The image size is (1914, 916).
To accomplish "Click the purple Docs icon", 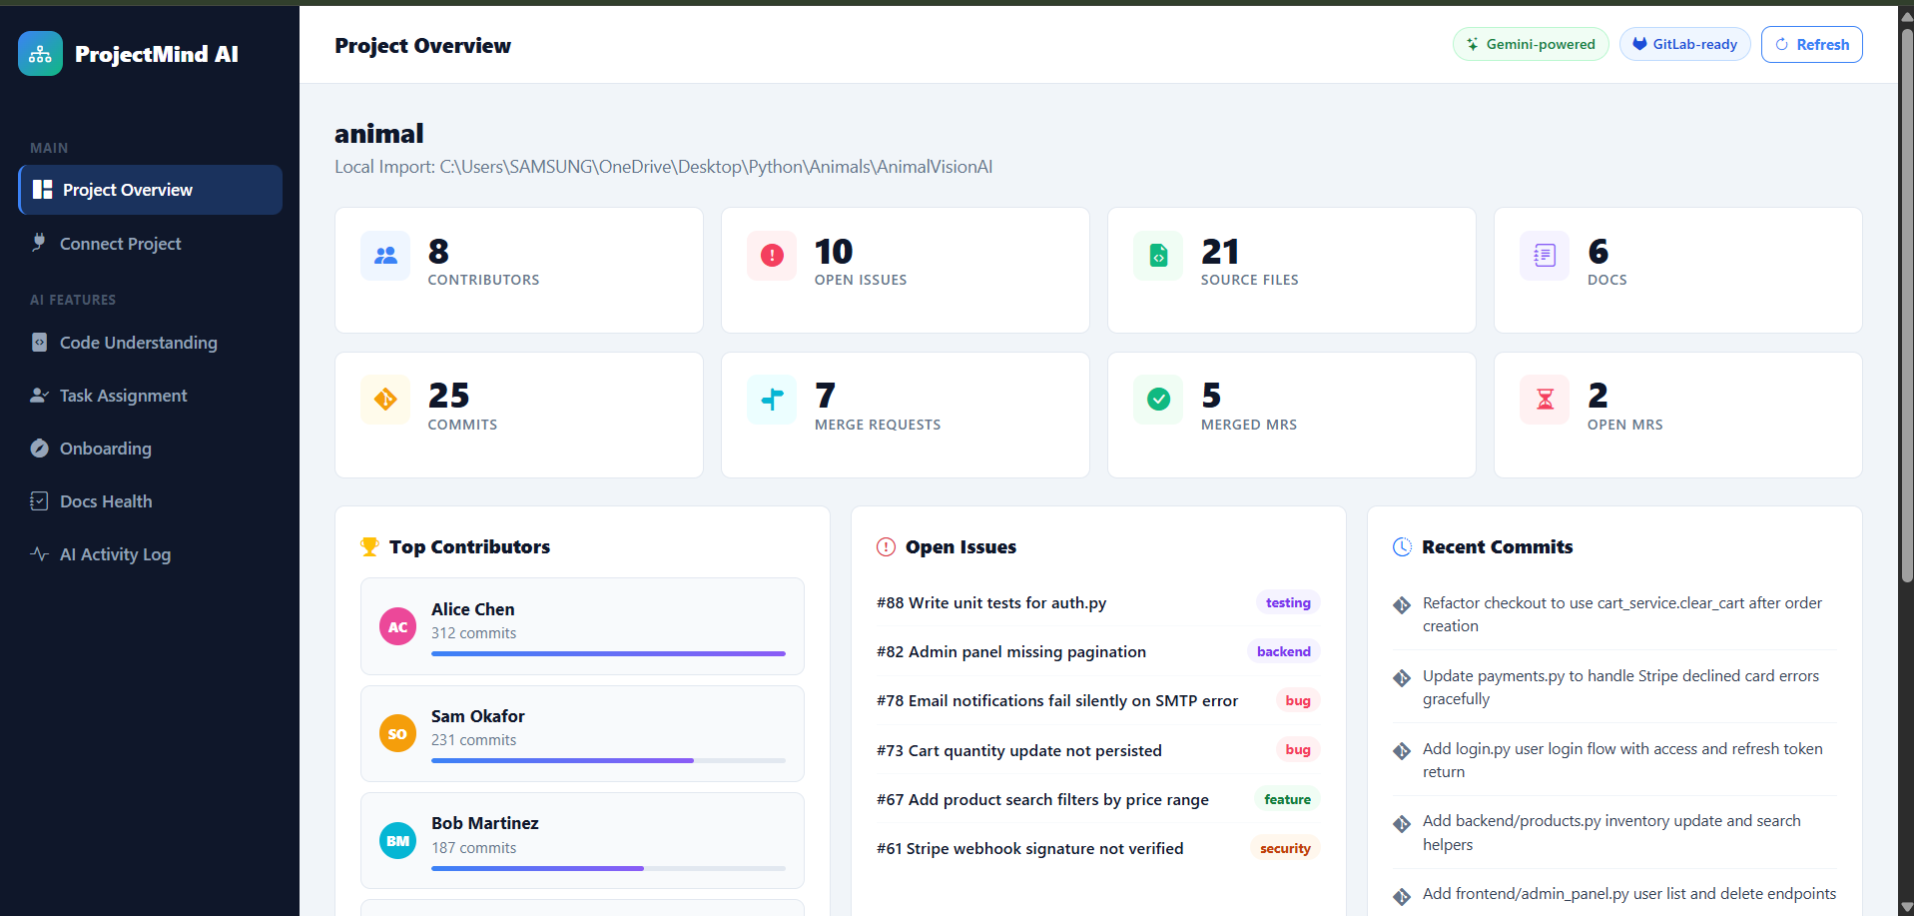I will pyautogui.click(x=1545, y=256).
